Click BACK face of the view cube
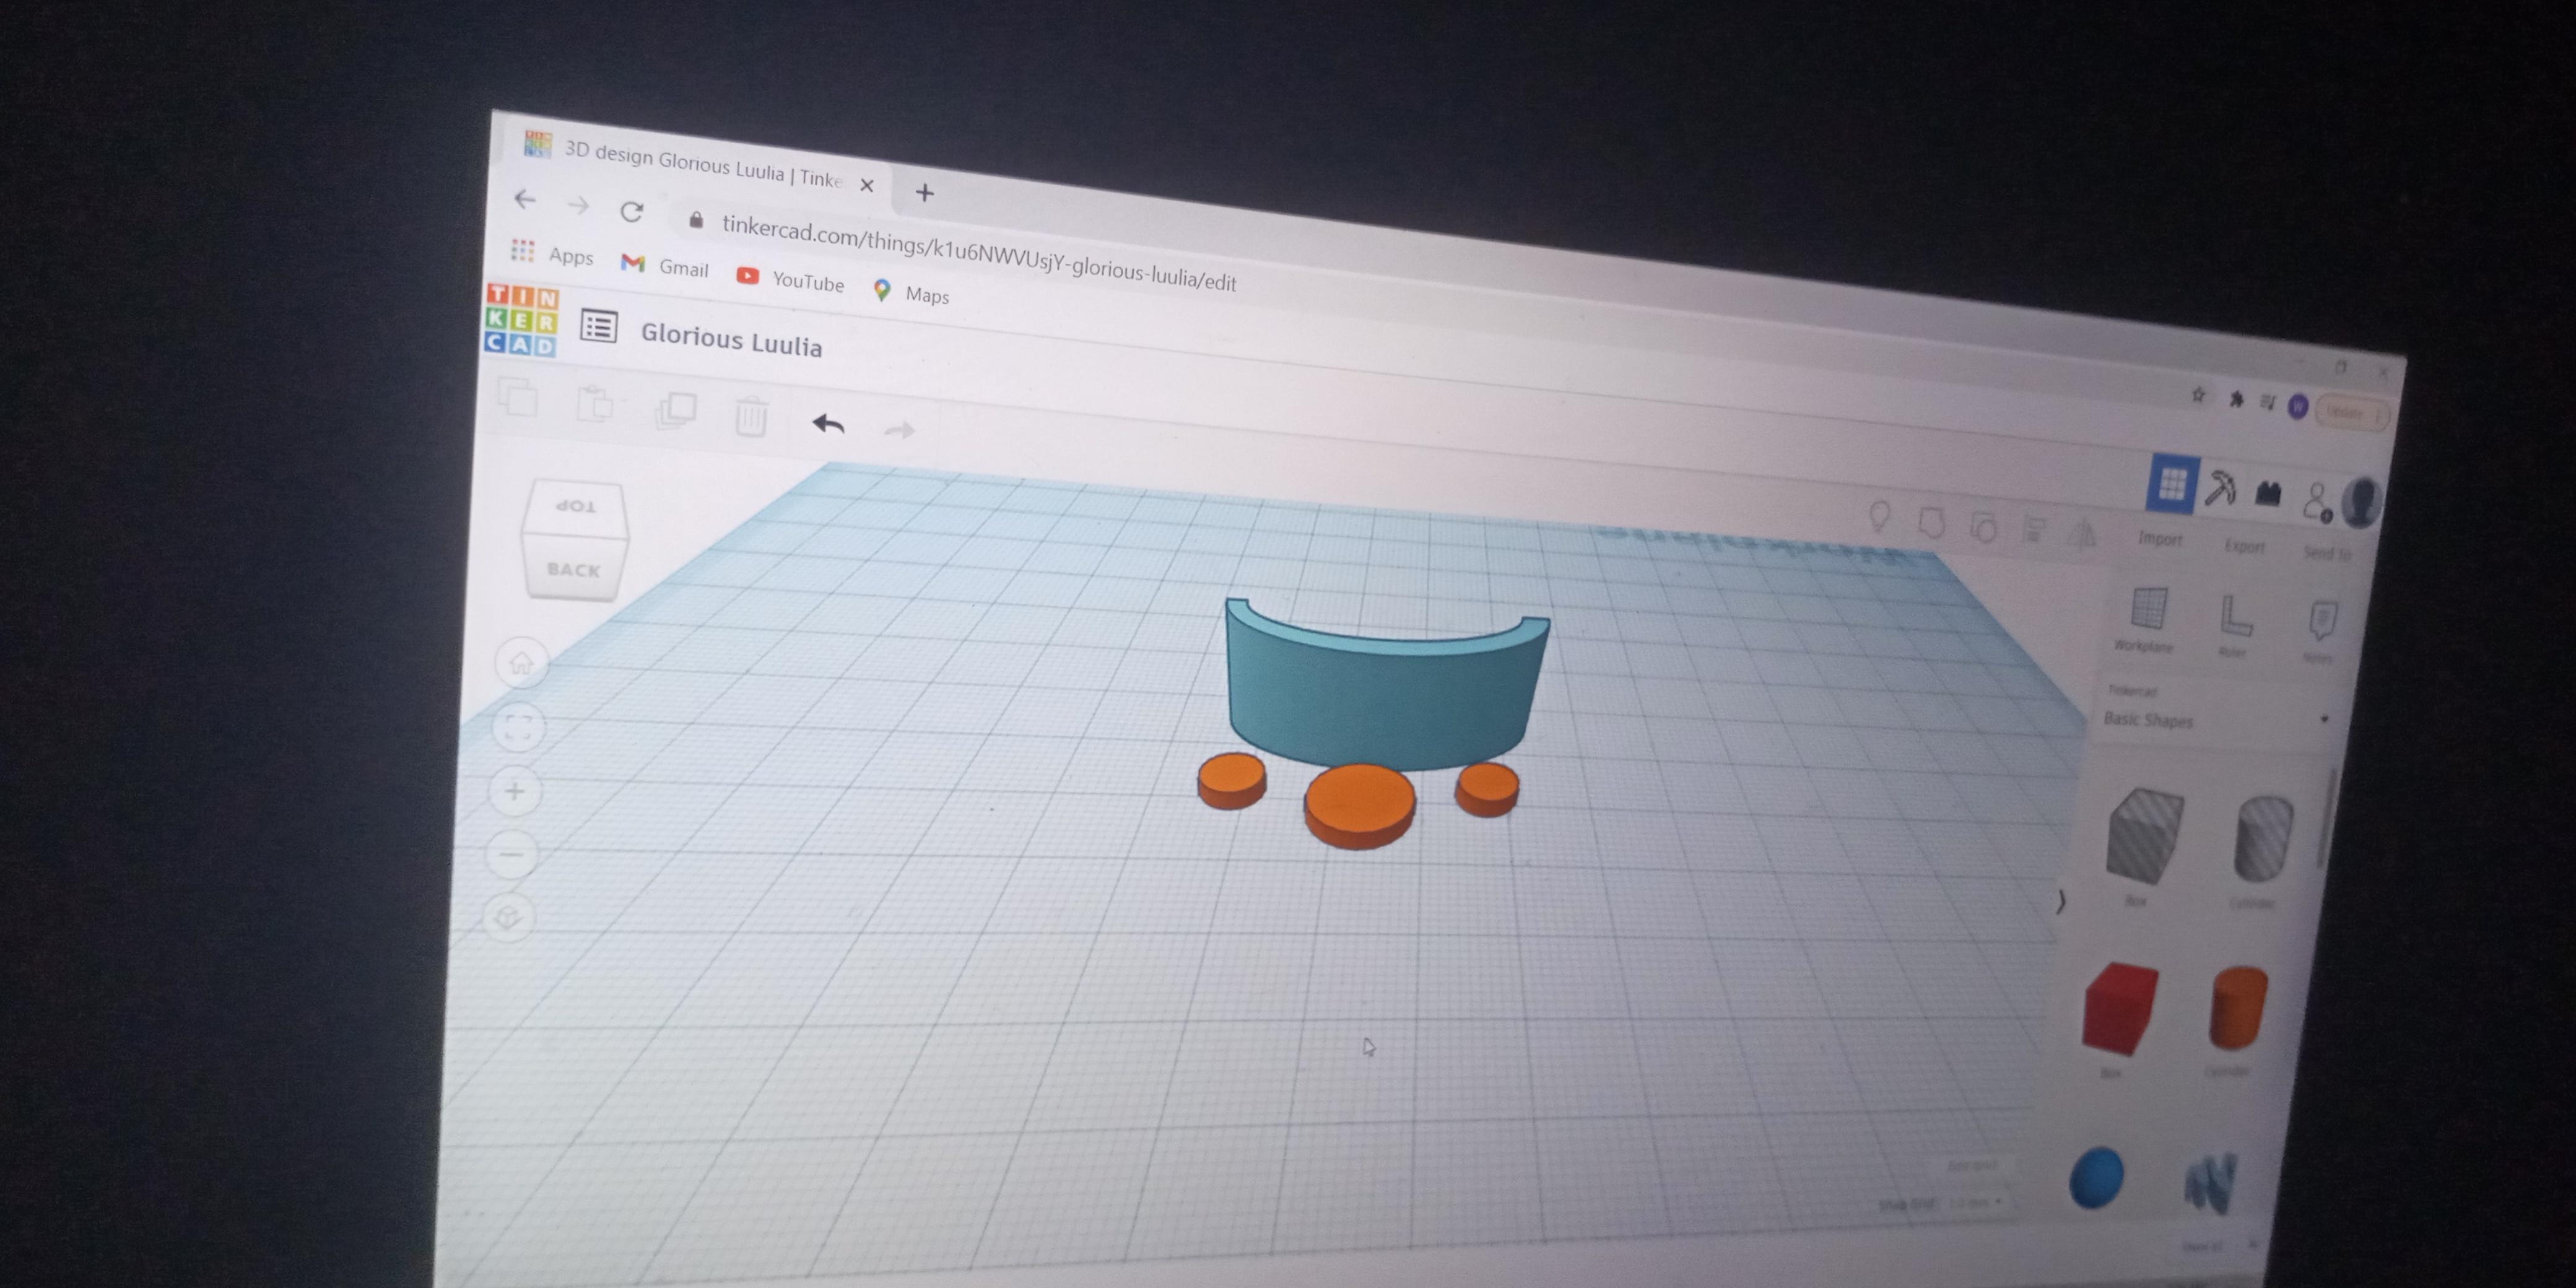 point(573,569)
